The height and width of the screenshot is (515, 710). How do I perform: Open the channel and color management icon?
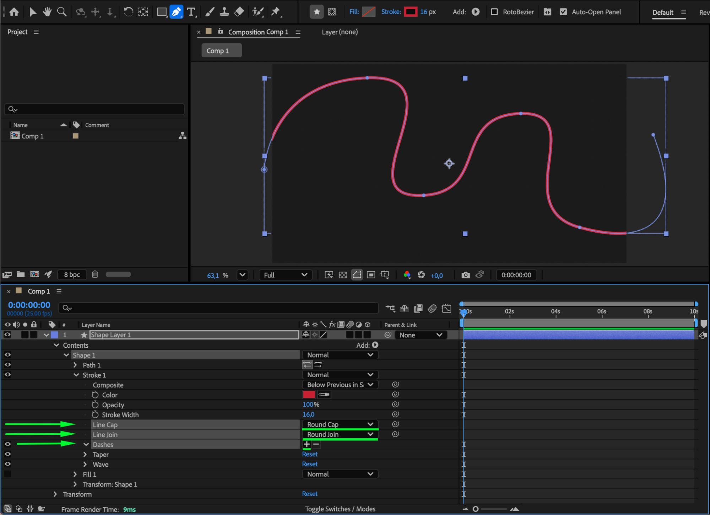pyautogui.click(x=407, y=275)
